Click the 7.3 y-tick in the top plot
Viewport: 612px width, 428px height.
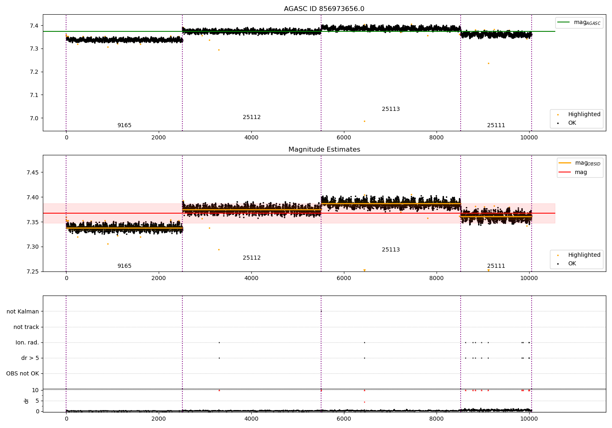point(34,49)
